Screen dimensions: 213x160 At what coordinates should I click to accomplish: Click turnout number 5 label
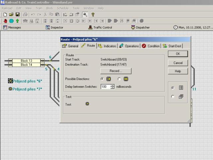coord(46,69)
